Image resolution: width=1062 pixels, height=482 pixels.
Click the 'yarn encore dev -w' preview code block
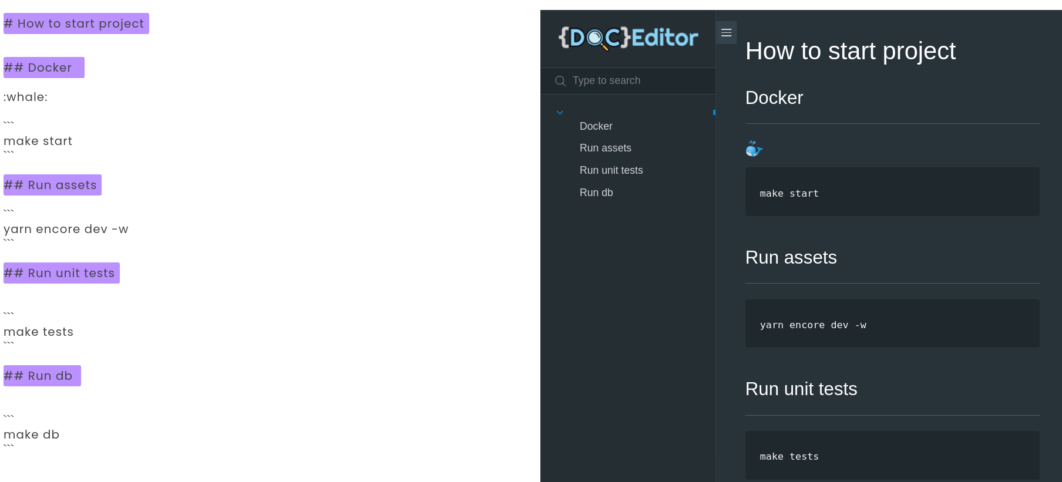892,323
